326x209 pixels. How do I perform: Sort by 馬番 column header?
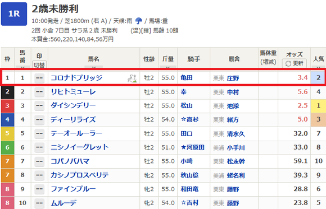(22, 58)
